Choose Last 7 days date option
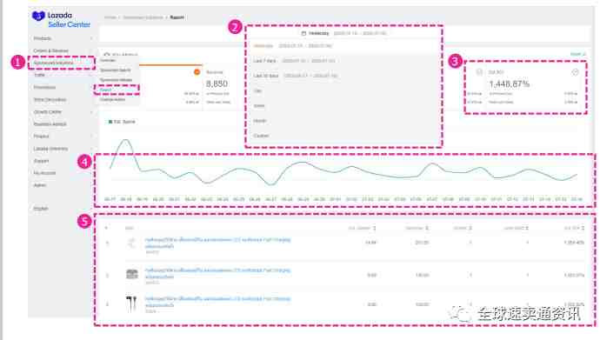 coord(294,61)
